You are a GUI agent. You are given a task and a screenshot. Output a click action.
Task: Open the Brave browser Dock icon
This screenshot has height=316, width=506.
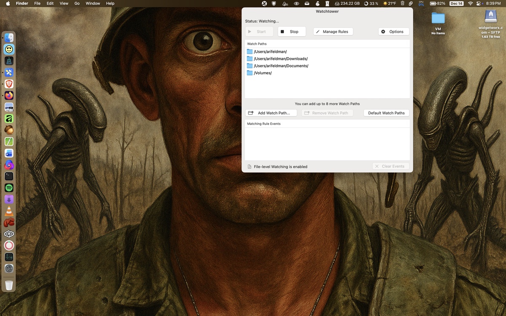point(9,84)
